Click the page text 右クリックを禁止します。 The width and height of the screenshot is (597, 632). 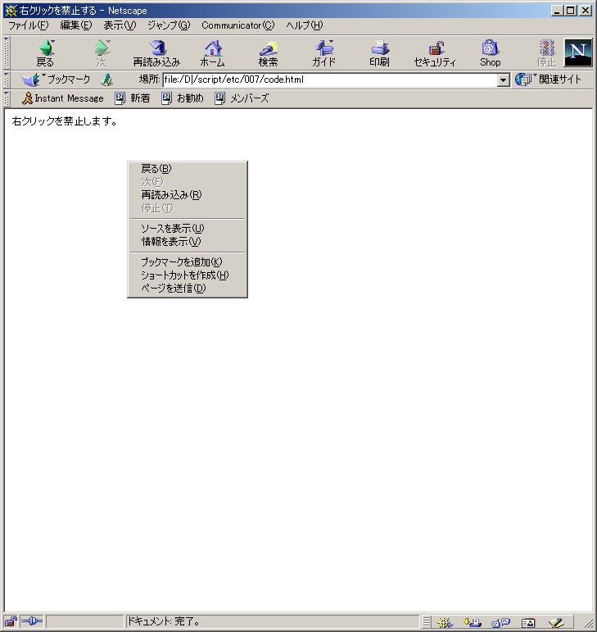pyautogui.click(x=65, y=121)
